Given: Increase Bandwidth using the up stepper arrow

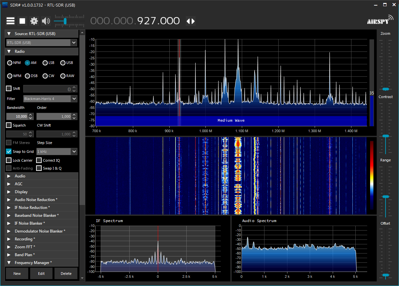Looking at the screenshot, I should 31,115.
